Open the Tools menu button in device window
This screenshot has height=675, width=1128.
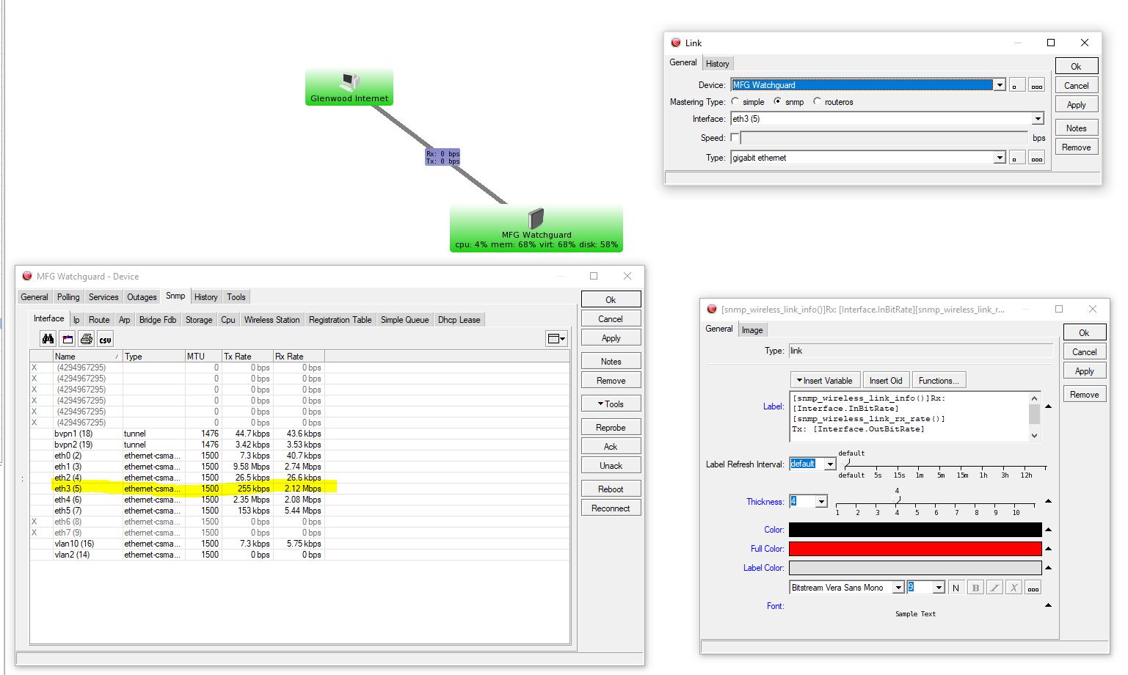click(611, 404)
